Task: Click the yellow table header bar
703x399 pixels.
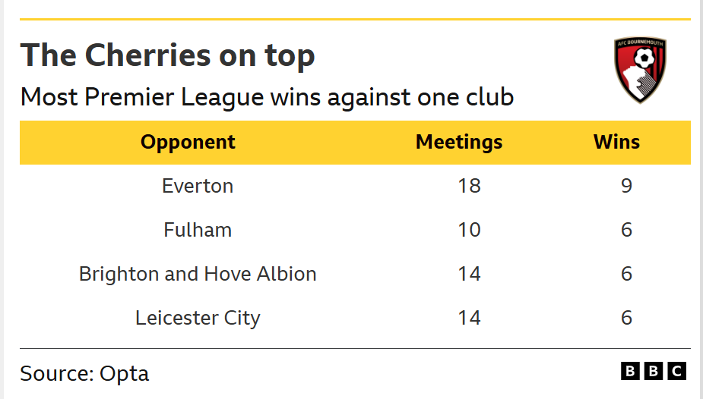Action: click(x=355, y=143)
